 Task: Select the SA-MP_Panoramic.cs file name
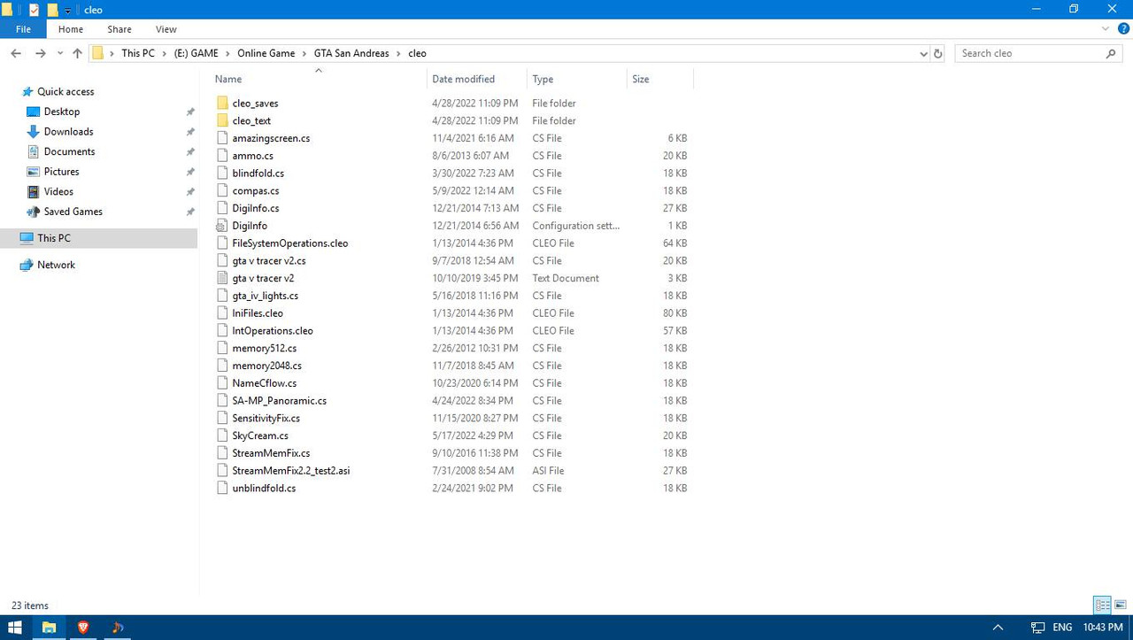pyautogui.click(x=280, y=401)
